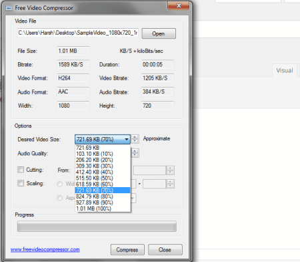Image resolution: width=300 pixels, height=262 pixels.
Task: Click the Free Video Compressor title bar icon
Action: pos(9,8)
